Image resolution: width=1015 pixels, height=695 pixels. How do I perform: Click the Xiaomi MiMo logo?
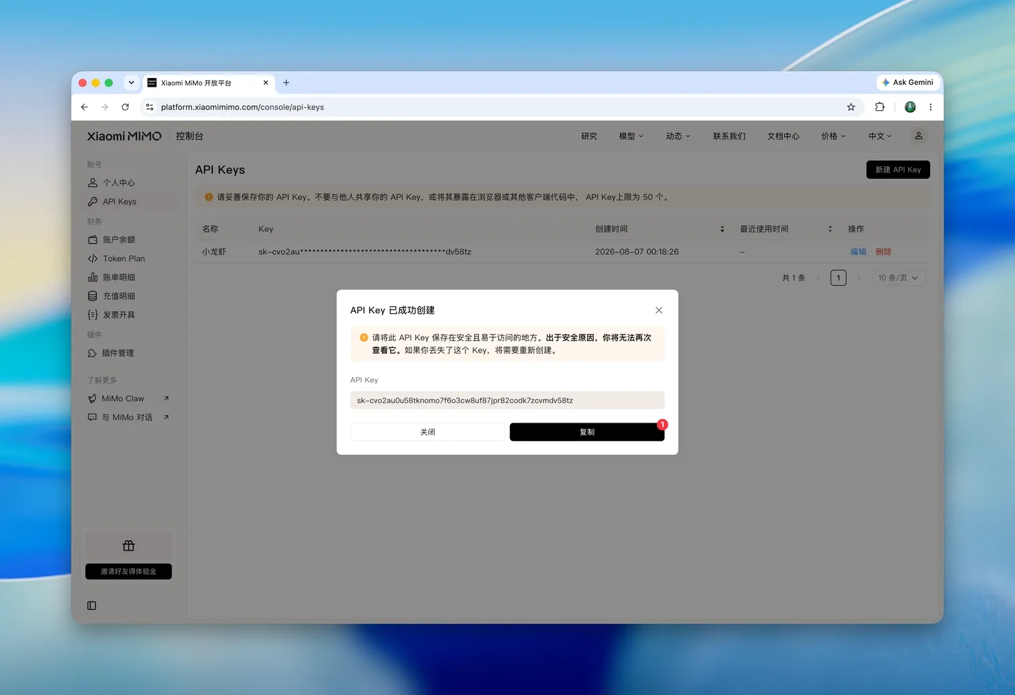(x=124, y=136)
